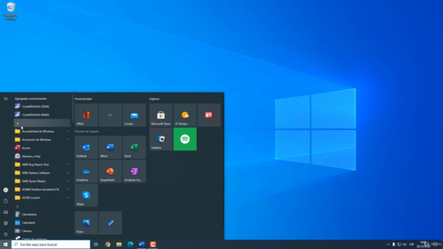Screen dimensions: 443x249
Task: Expand AOMEI Partition Assistant 8.10 folder
Action: [x=42, y=190]
